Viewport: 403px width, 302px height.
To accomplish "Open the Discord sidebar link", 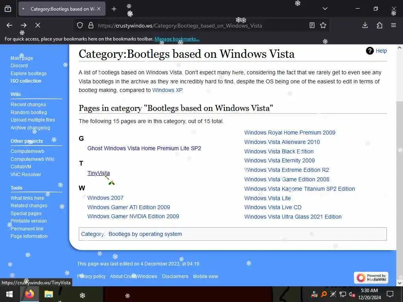I will 19,66.
